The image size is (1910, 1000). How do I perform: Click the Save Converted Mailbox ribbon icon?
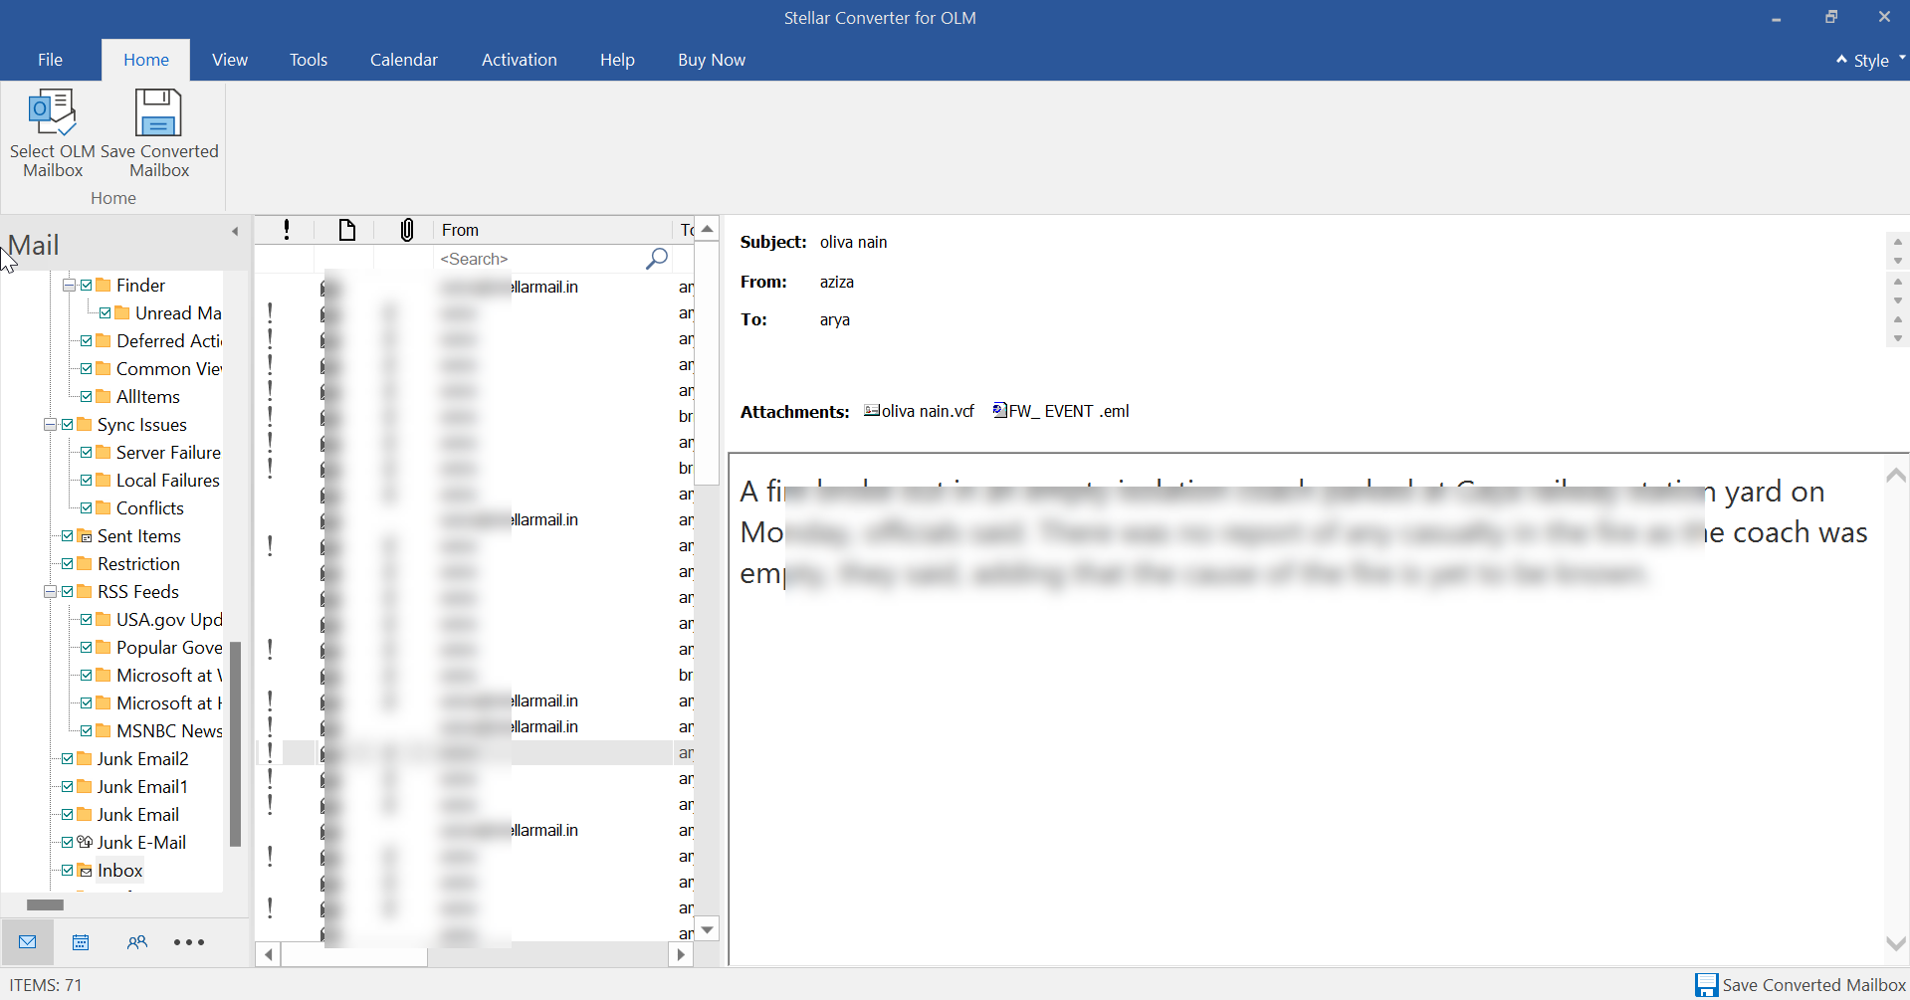pyautogui.click(x=158, y=112)
